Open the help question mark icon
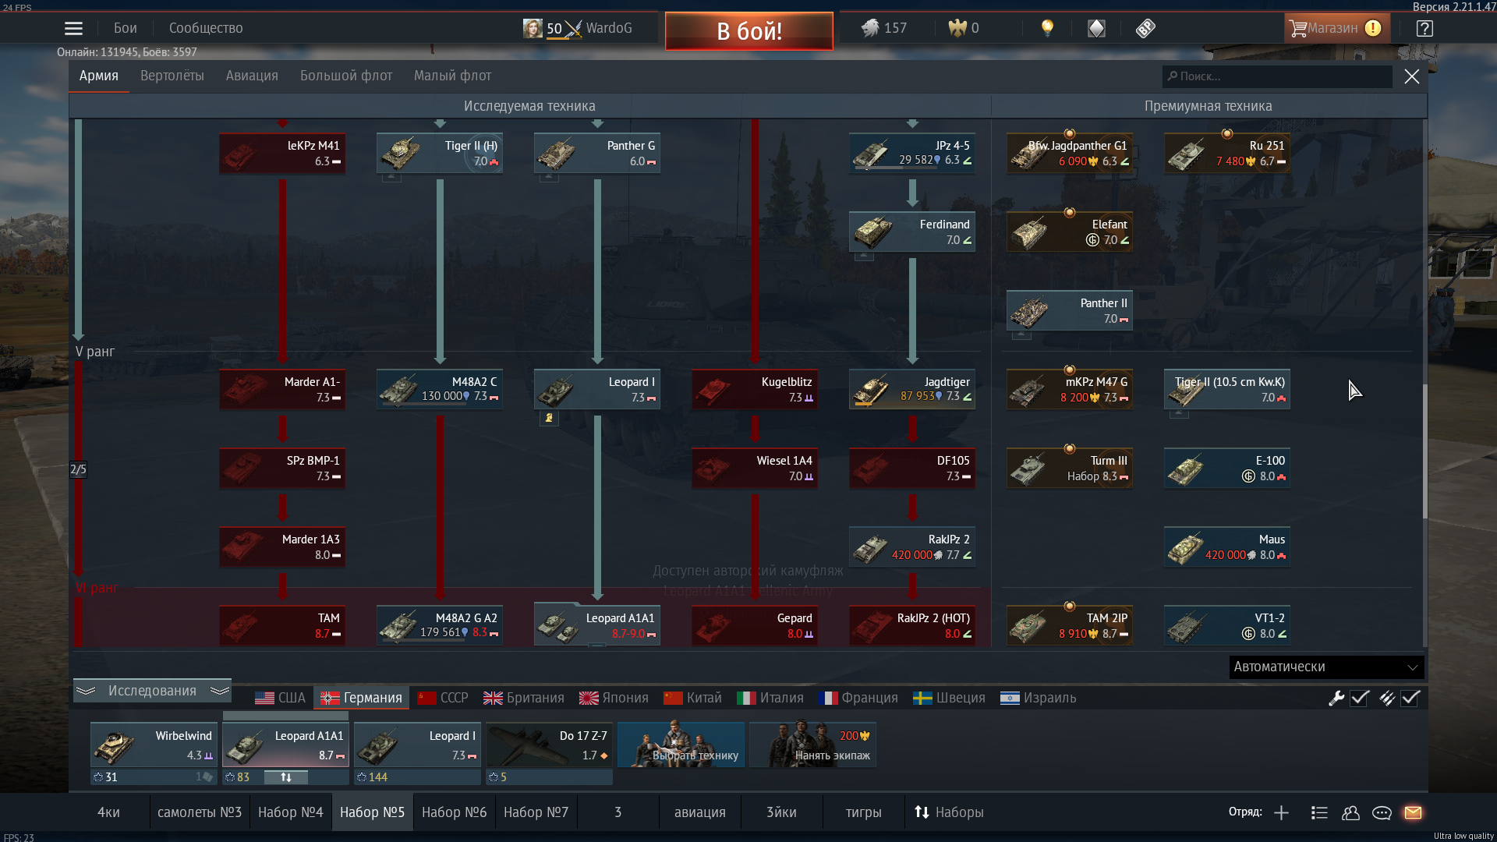The height and width of the screenshot is (842, 1497). tap(1424, 28)
